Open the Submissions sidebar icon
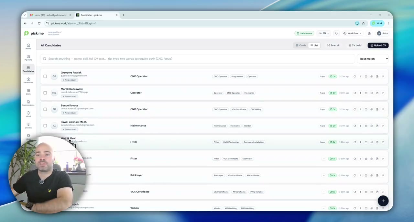Image resolution: width=414 pixels, height=222 pixels. [28, 103]
